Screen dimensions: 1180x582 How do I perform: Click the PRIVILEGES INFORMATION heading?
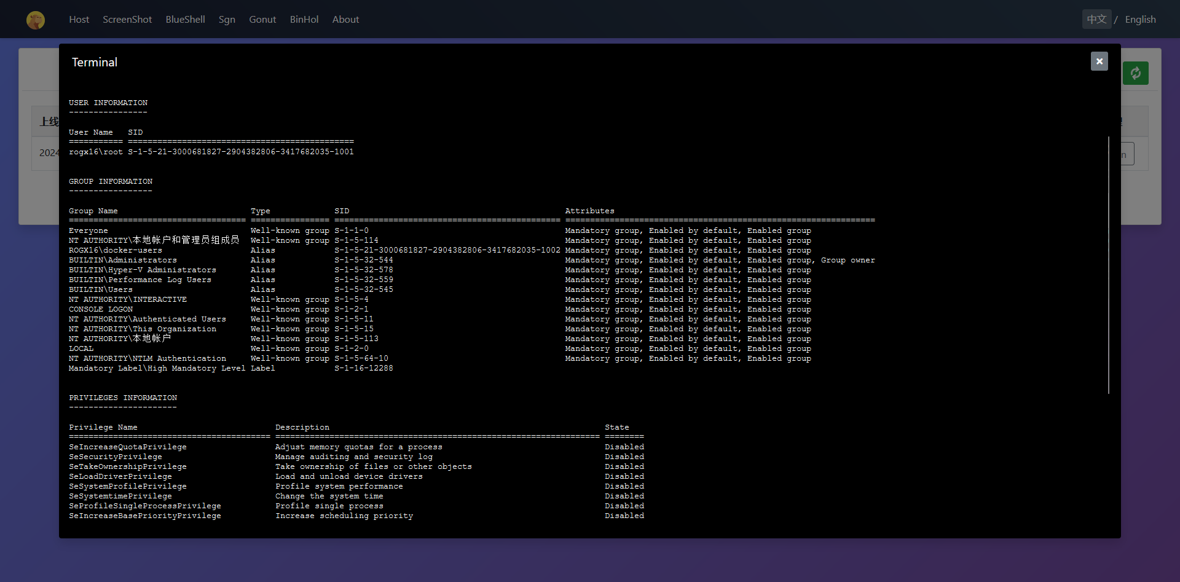(x=123, y=398)
